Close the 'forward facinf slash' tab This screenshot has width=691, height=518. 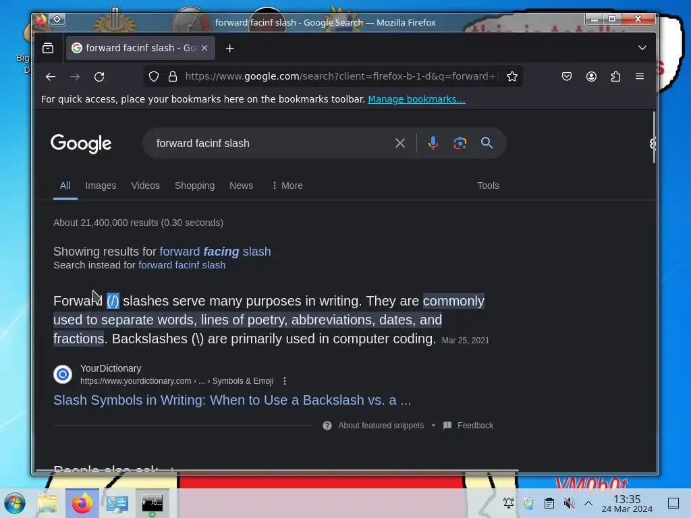(x=204, y=48)
